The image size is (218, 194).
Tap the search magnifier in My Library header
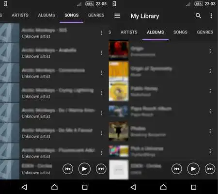(198, 16)
